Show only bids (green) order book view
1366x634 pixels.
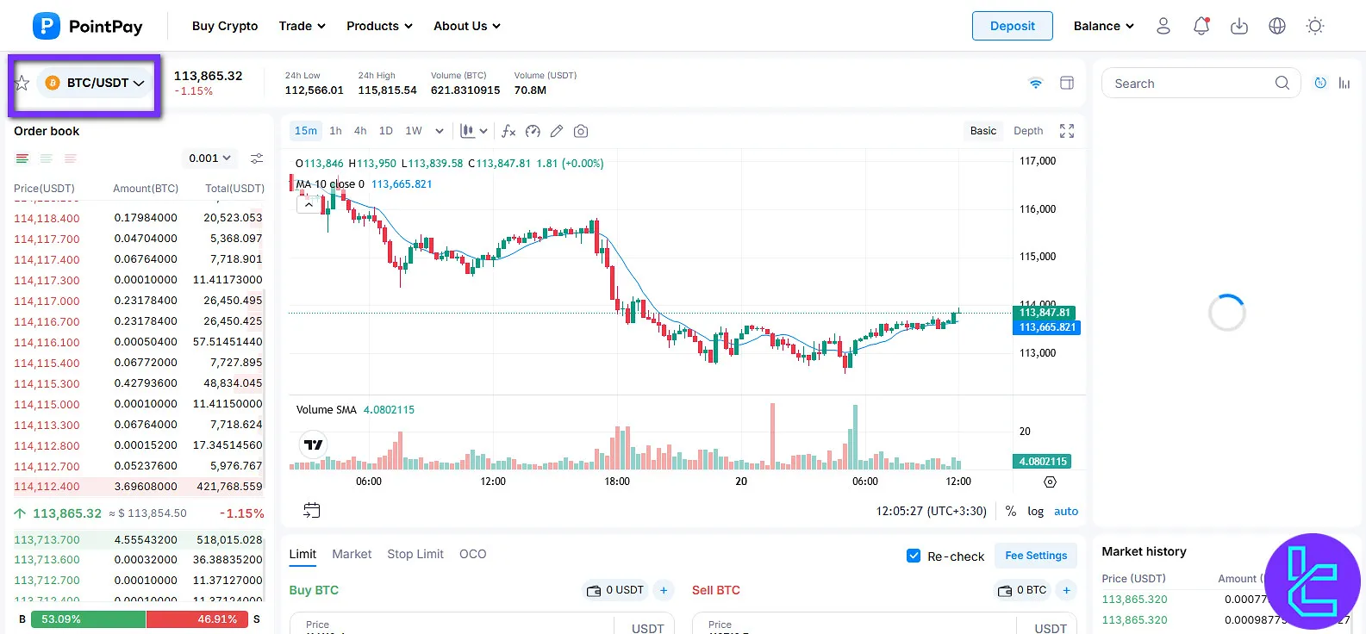click(x=47, y=158)
